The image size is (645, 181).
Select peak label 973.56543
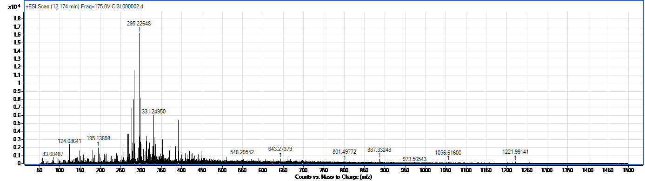(415, 159)
